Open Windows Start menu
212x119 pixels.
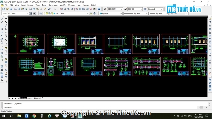tap(4, 116)
